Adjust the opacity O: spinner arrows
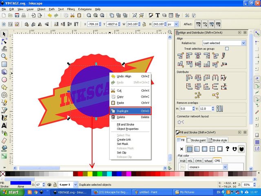Screen dimensions: 261x196 pyautogui.click(x=44, y=185)
